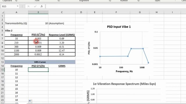Select the cell with PSD value 0.0012

pyautogui.click(x=38, y=54)
